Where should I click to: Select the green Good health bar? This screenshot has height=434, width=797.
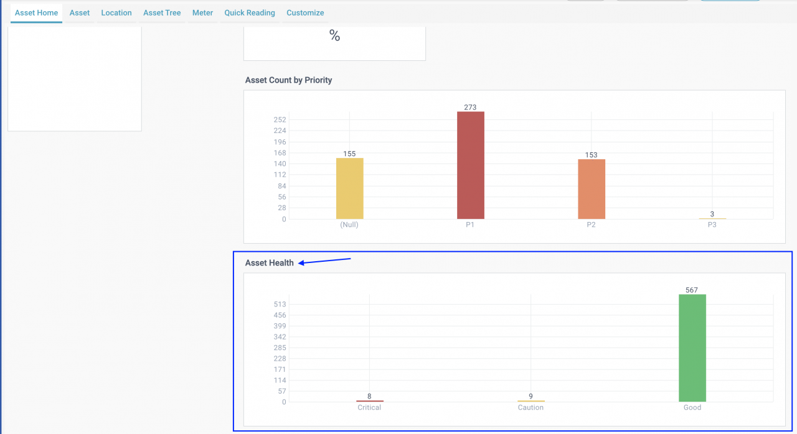tap(692, 348)
